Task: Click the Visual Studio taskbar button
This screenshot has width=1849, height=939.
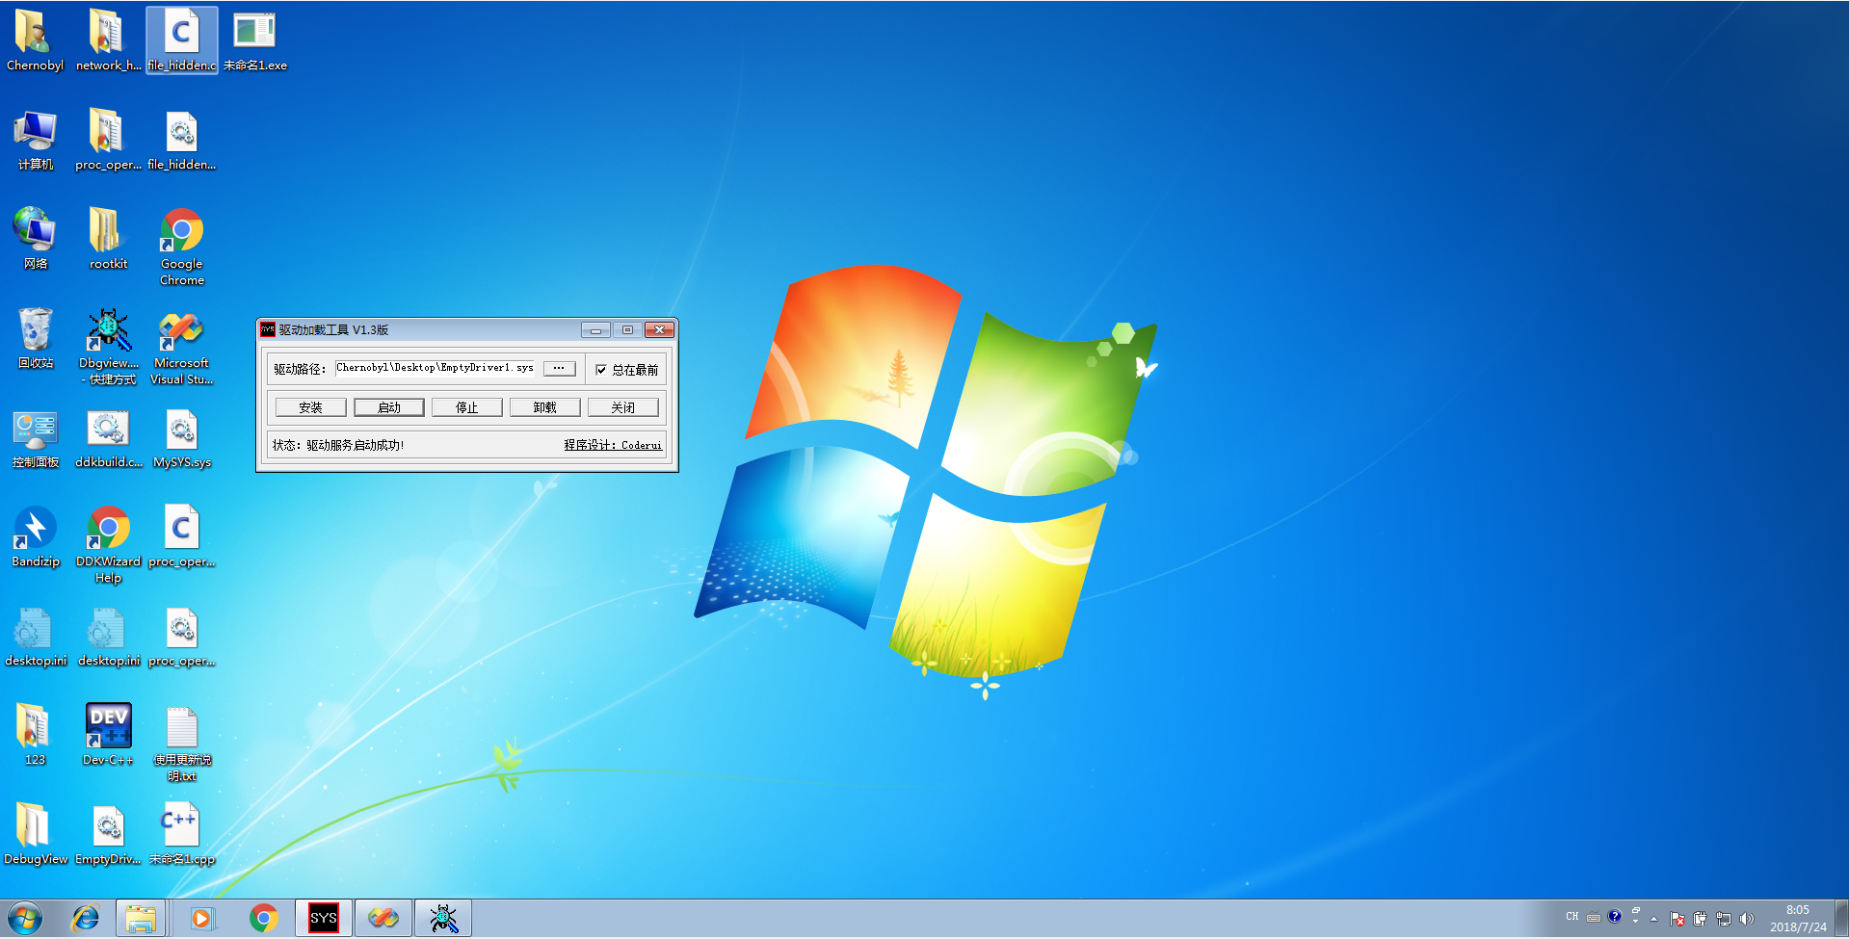Action: [x=383, y=919]
